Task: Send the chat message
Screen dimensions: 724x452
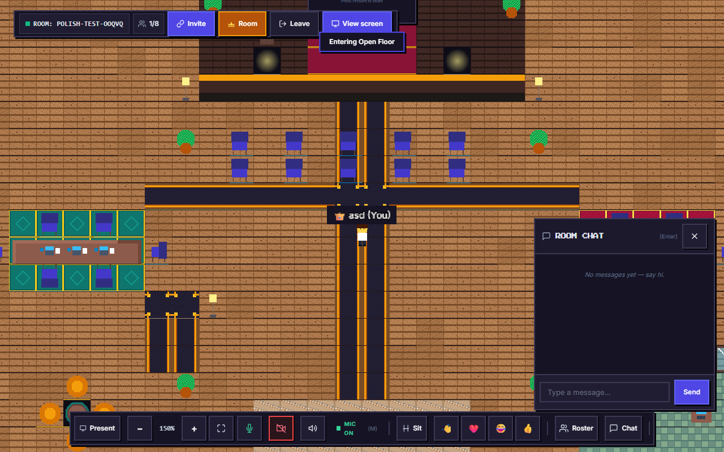Action: pos(692,392)
